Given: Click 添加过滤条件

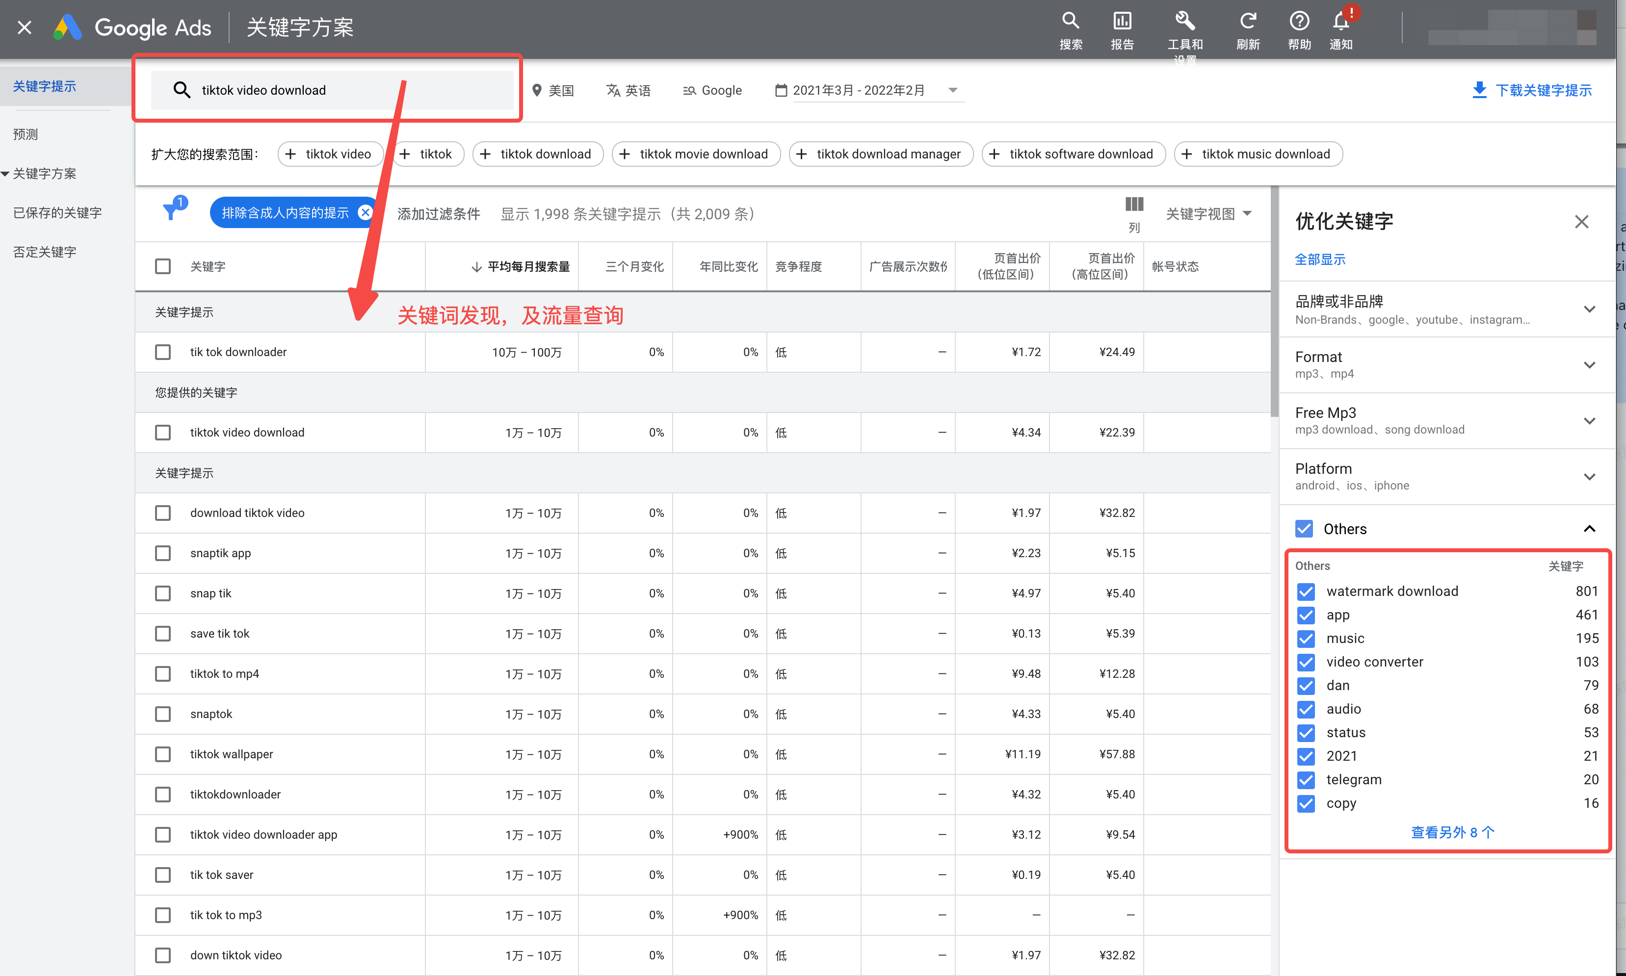Looking at the screenshot, I should 438,214.
